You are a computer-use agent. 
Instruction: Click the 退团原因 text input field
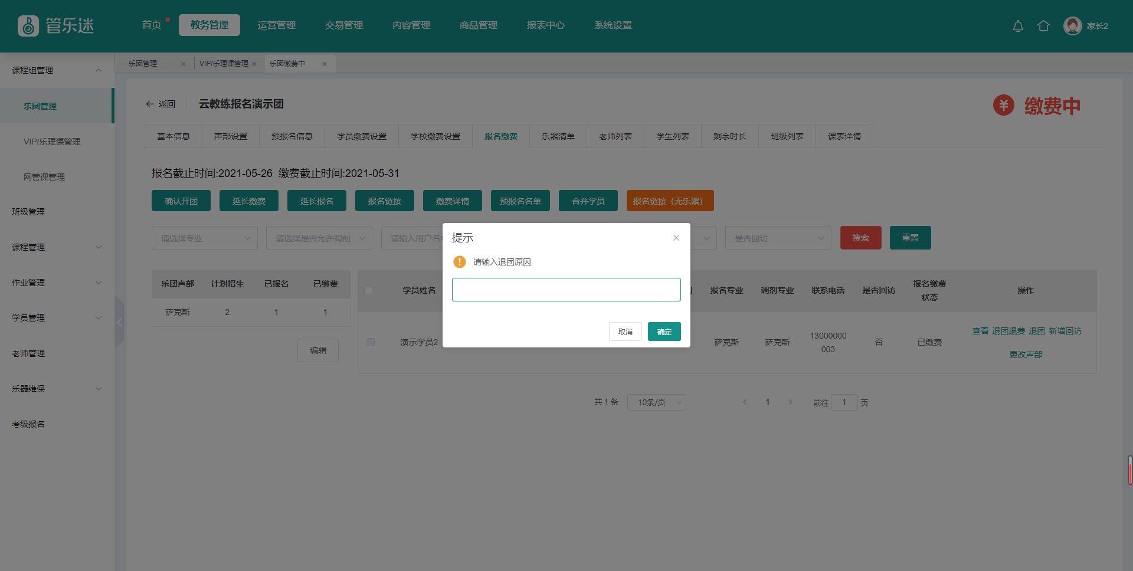tap(566, 290)
